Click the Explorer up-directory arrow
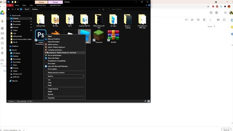 pyautogui.click(x=18, y=9)
